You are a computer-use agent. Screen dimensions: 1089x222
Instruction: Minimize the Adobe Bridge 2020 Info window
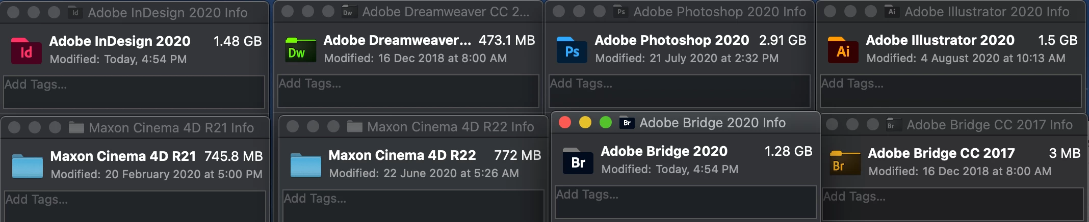[x=585, y=123]
